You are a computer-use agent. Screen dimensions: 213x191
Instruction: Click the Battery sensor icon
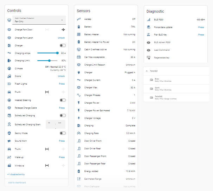pos(79,27)
